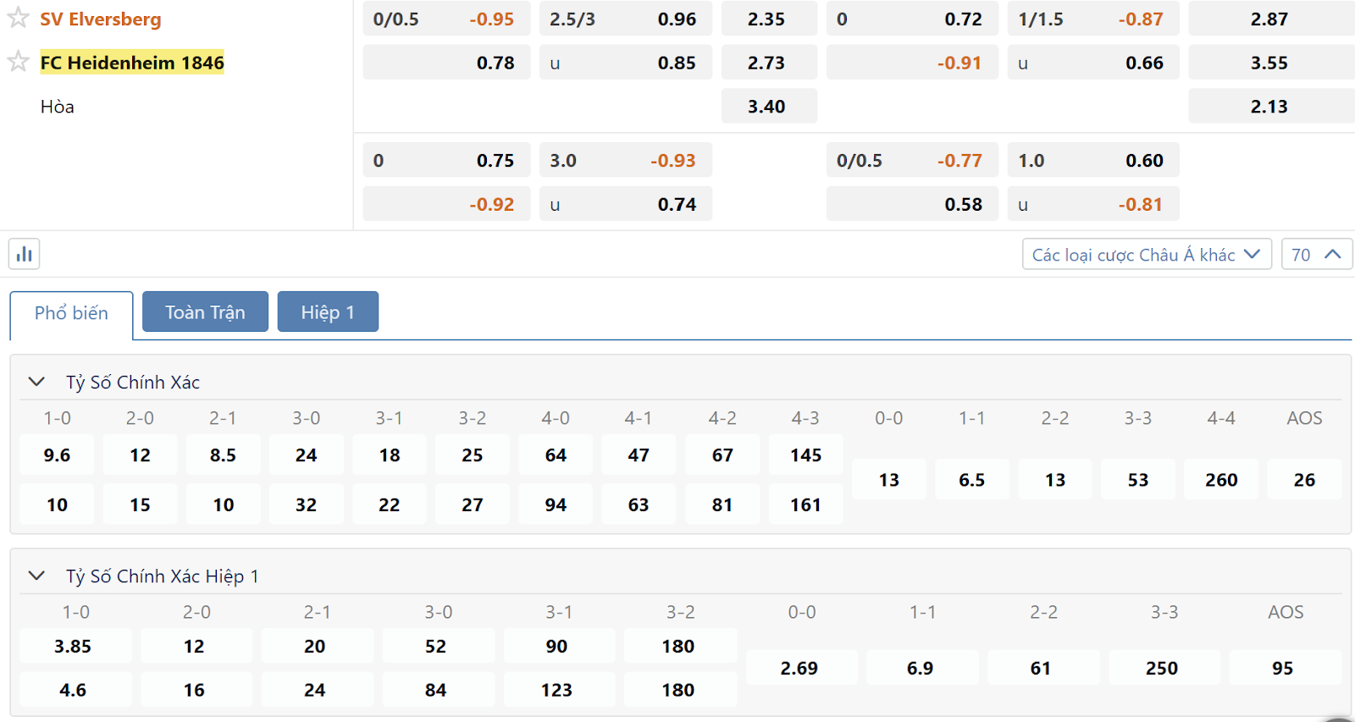Image resolution: width=1355 pixels, height=722 pixels.
Task: Pick correct score 3-0 home odds 24
Action: click(x=306, y=455)
